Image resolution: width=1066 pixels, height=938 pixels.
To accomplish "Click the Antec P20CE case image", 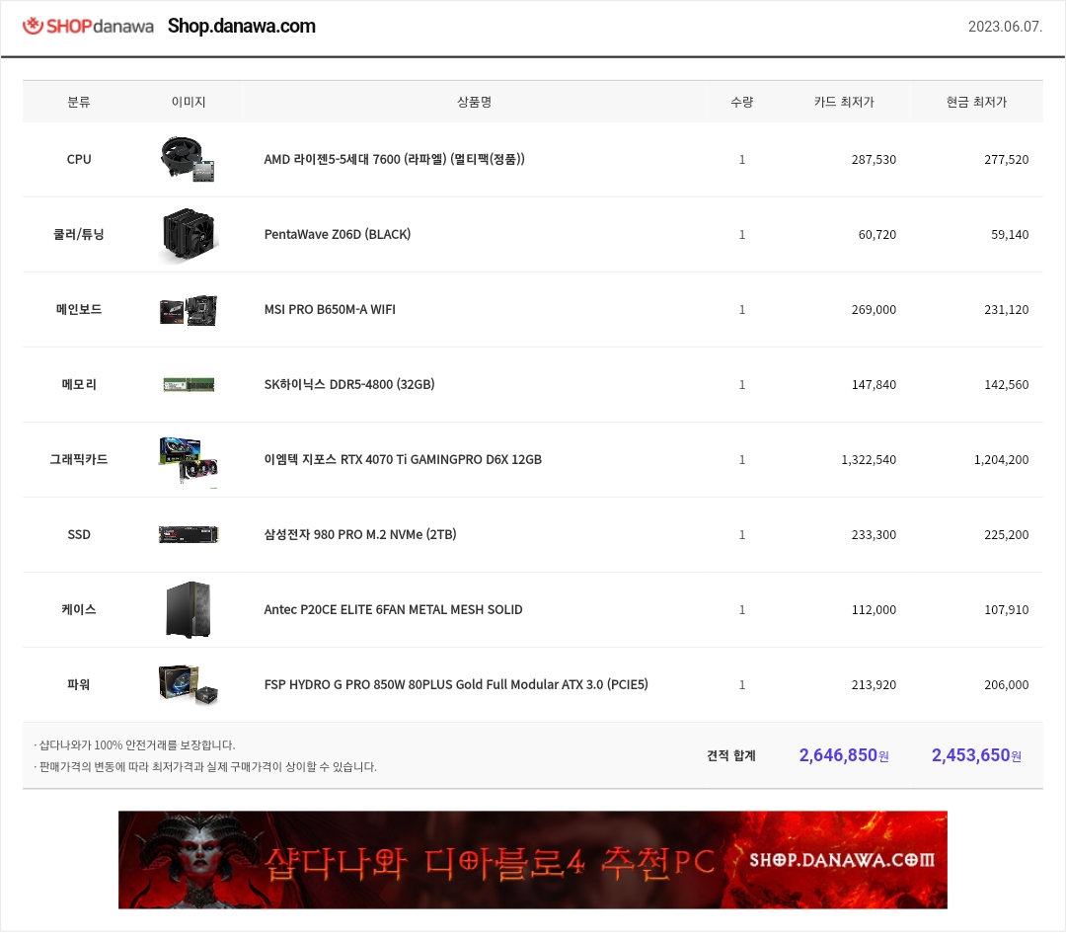I will point(189,609).
